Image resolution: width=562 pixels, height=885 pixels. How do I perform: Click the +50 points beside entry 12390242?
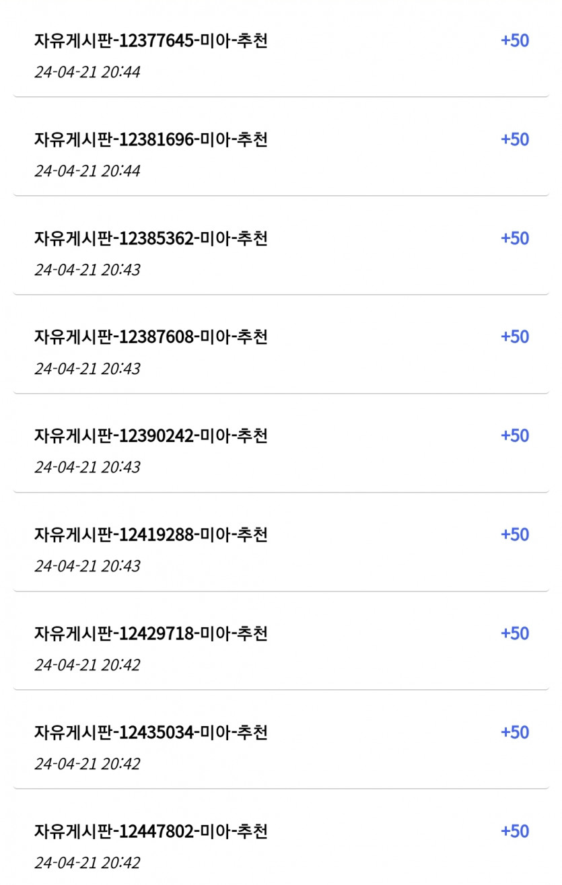point(515,435)
